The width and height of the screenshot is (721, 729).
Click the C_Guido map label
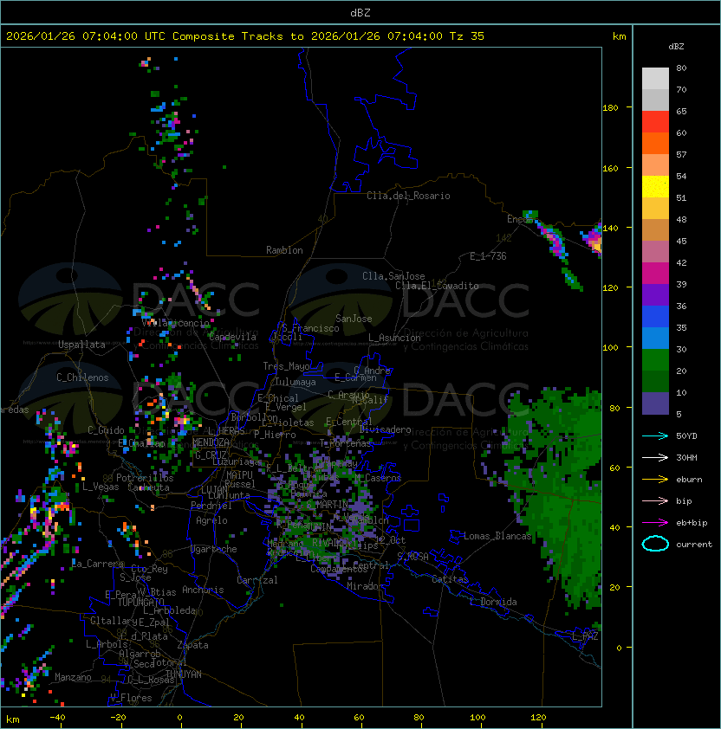click(106, 430)
